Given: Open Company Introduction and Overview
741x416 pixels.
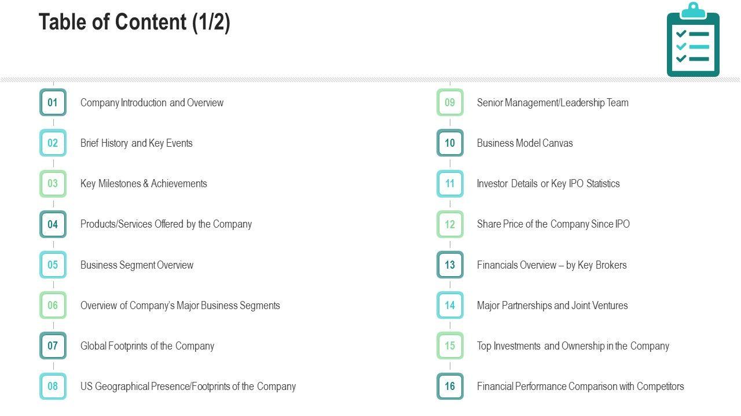Looking at the screenshot, I should [152, 103].
